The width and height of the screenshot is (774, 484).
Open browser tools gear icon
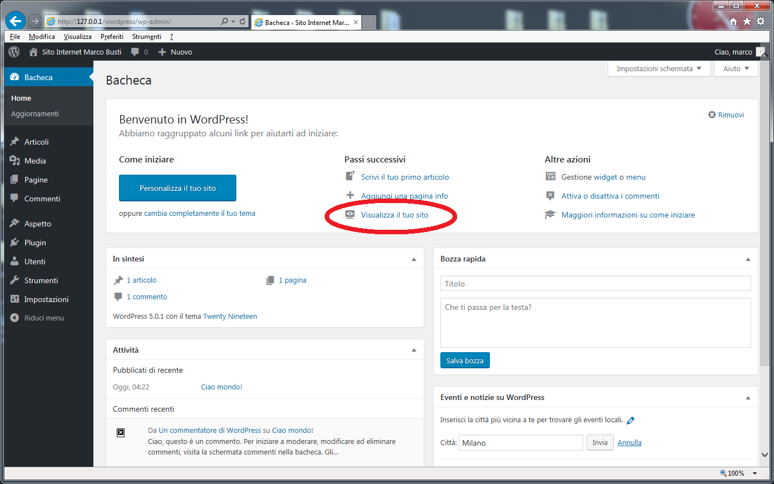pyautogui.click(x=761, y=22)
